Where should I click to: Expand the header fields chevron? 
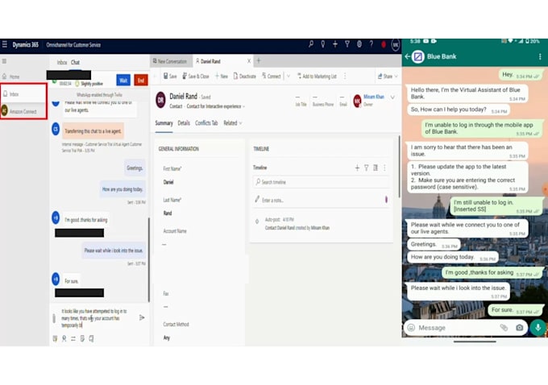[392, 97]
